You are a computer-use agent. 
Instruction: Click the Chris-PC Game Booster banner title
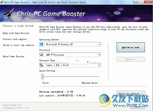coord(51,14)
